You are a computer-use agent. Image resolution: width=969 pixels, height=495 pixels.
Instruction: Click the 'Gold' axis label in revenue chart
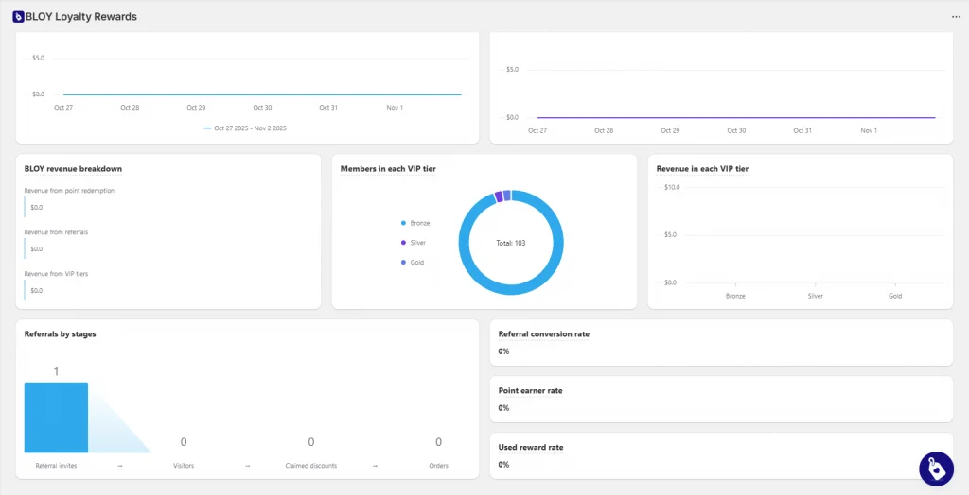click(895, 296)
